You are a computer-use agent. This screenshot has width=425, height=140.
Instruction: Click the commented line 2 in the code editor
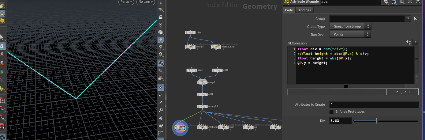pos(333,54)
